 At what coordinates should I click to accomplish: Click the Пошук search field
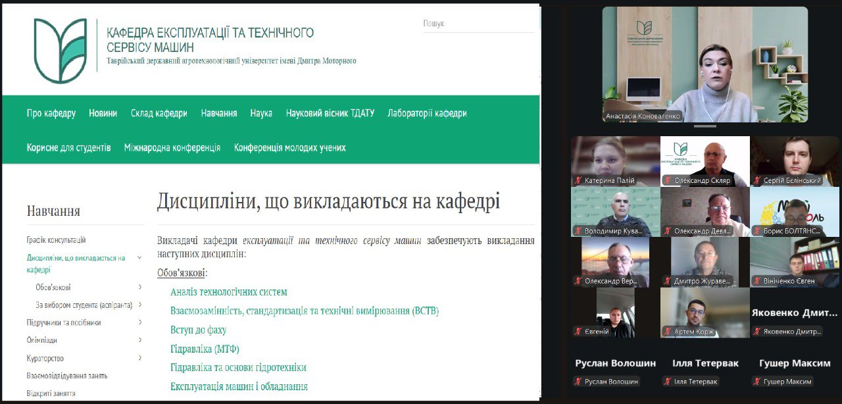(x=478, y=24)
